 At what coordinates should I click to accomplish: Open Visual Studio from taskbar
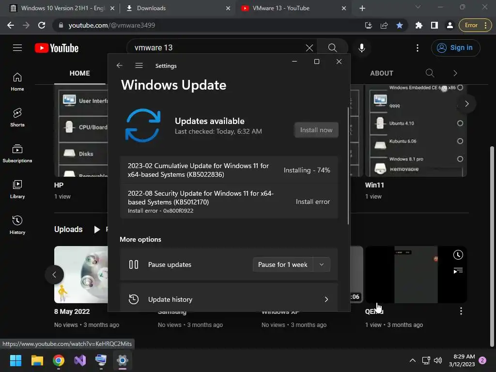click(80, 360)
